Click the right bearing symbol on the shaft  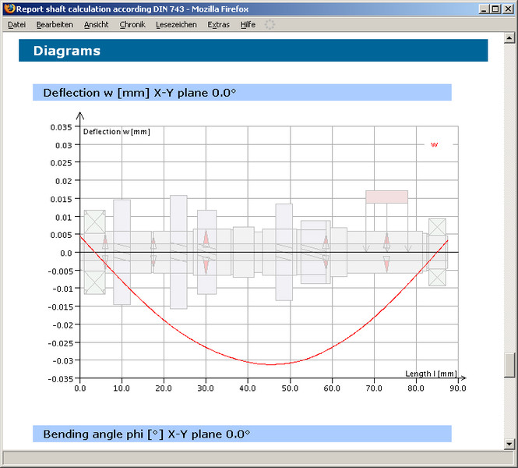pos(437,252)
